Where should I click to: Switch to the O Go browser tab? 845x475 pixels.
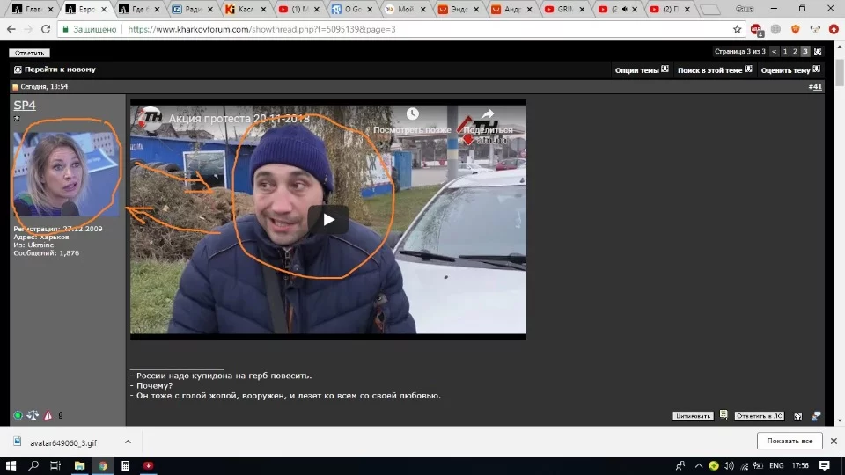(352, 9)
